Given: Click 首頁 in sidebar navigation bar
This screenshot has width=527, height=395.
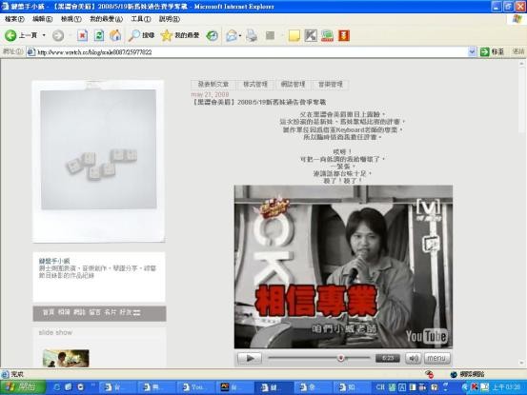Looking at the screenshot, I should point(48,312).
